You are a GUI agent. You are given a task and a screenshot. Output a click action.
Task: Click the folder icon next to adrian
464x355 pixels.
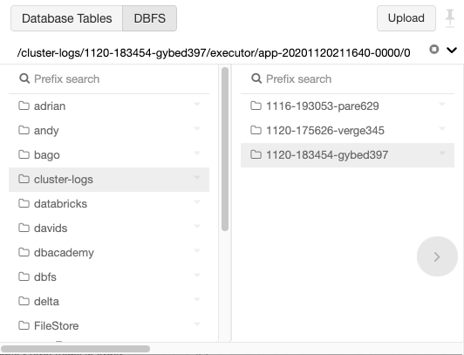[x=24, y=106]
